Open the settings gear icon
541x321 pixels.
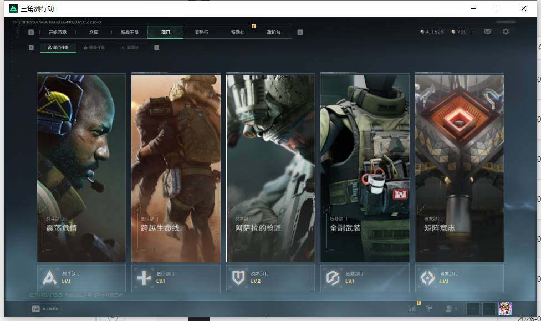(x=506, y=32)
